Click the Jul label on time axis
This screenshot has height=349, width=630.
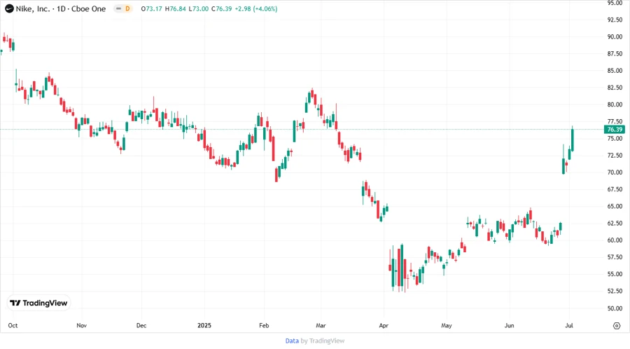[569, 326]
